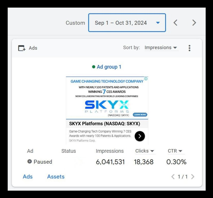Click the AdChoices info icon on the ad
Image resolution: width=213 pixels, height=198 pixels.
tap(146, 79)
